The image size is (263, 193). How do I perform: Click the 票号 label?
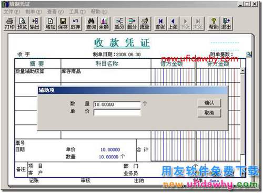pos(20,143)
